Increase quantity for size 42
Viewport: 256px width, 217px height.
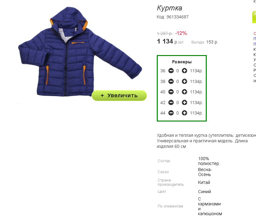coord(184,103)
